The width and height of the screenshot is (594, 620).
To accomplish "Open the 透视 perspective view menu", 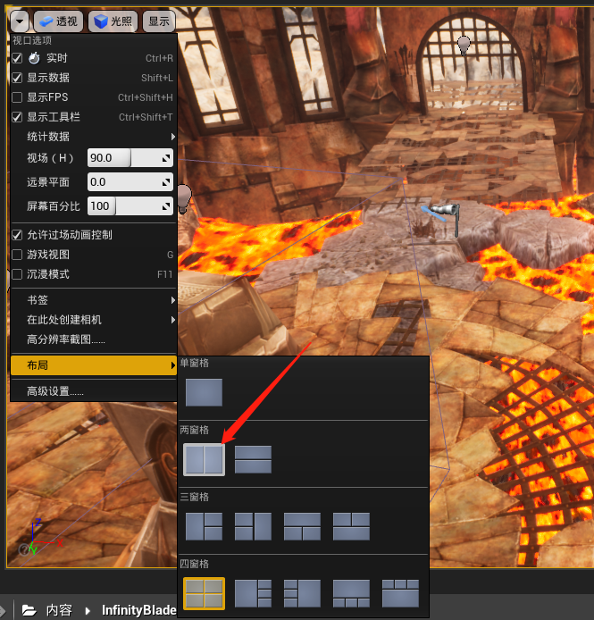I will [59, 21].
